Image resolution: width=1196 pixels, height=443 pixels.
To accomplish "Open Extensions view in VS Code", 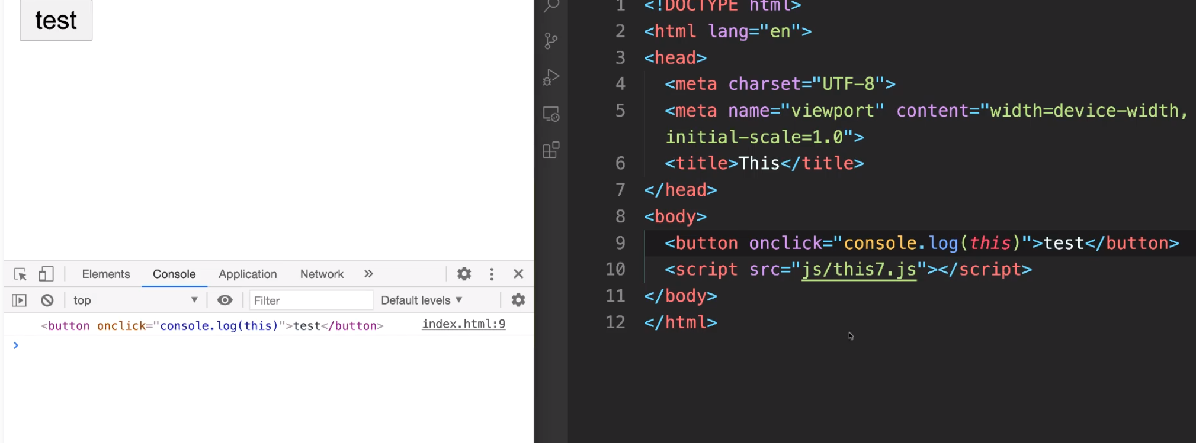I will [551, 150].
